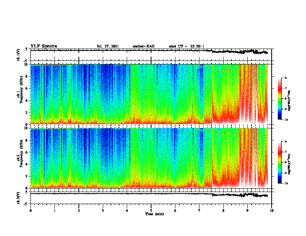
Task: Click ch.1 frequency axis tick "2"
Action: 27,112
